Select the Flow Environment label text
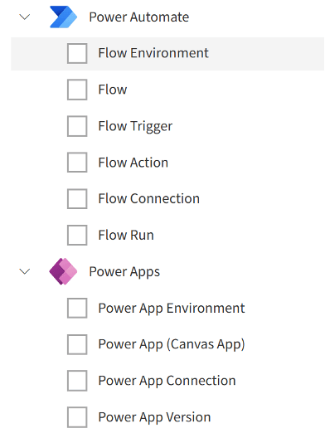The image size is (325, 438). coord(153,53)
